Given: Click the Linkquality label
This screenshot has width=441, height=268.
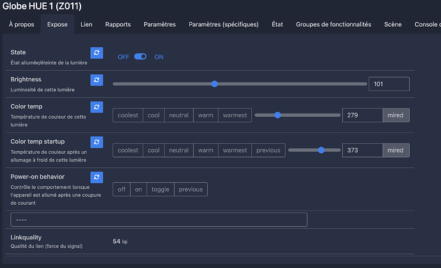Looking at the screenshot, I should tap(26, 237).
